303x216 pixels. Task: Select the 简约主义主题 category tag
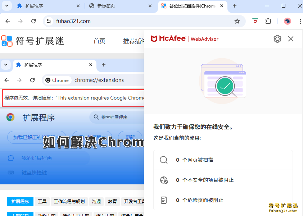(76, 214)
